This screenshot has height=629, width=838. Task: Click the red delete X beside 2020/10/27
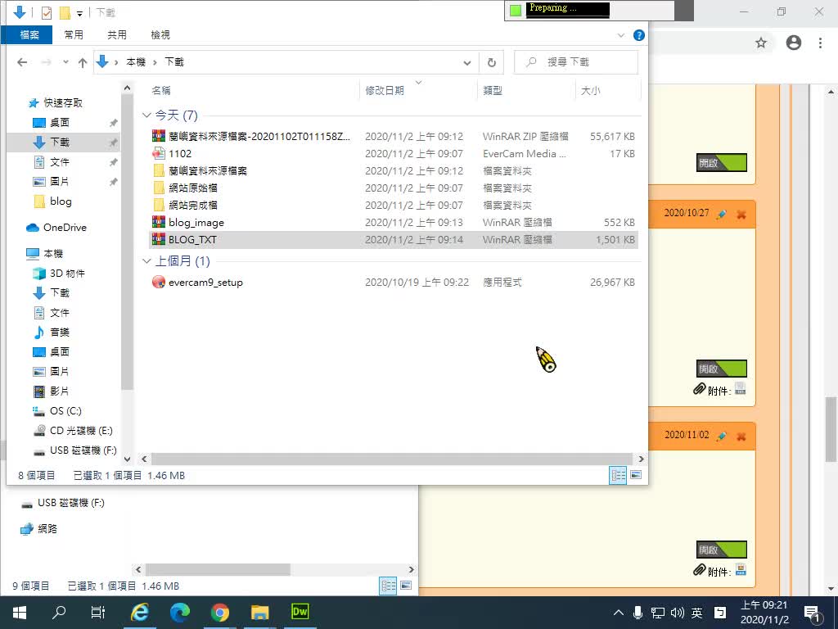(741, 215)
